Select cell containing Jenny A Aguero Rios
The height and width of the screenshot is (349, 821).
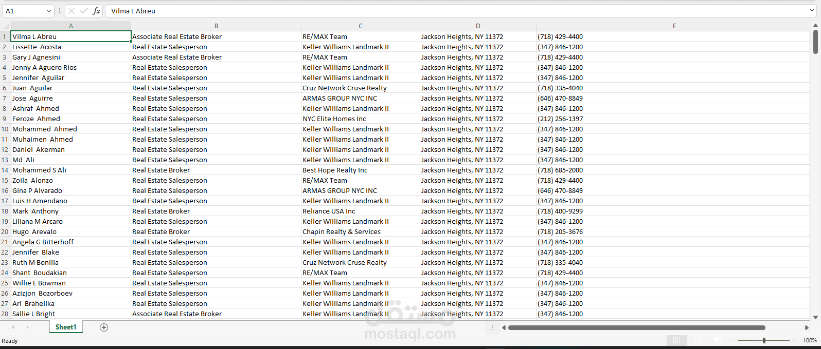coord(71,67)
